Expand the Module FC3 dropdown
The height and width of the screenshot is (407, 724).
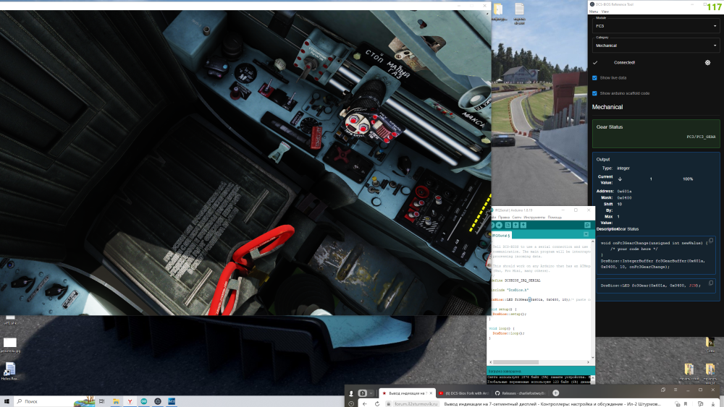654,25
